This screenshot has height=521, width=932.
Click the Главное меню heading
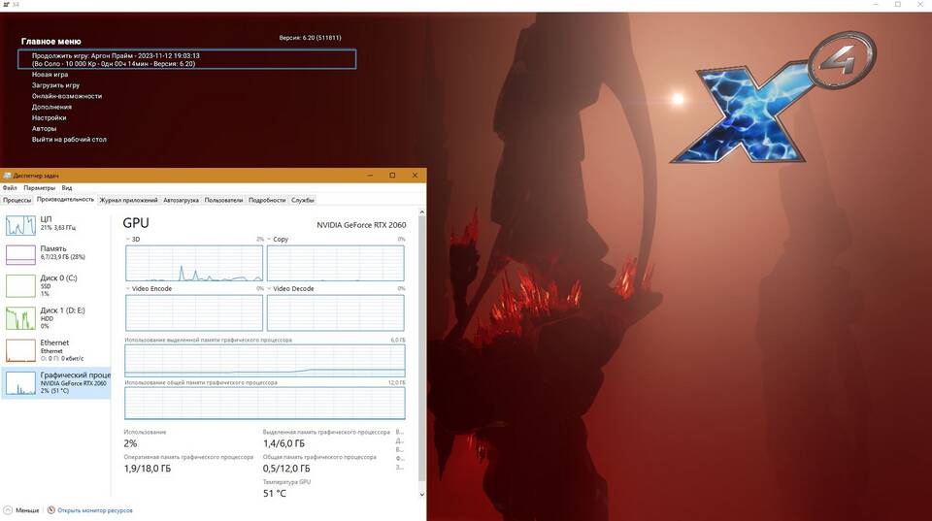pyautogui.click(x=51, y=42)
